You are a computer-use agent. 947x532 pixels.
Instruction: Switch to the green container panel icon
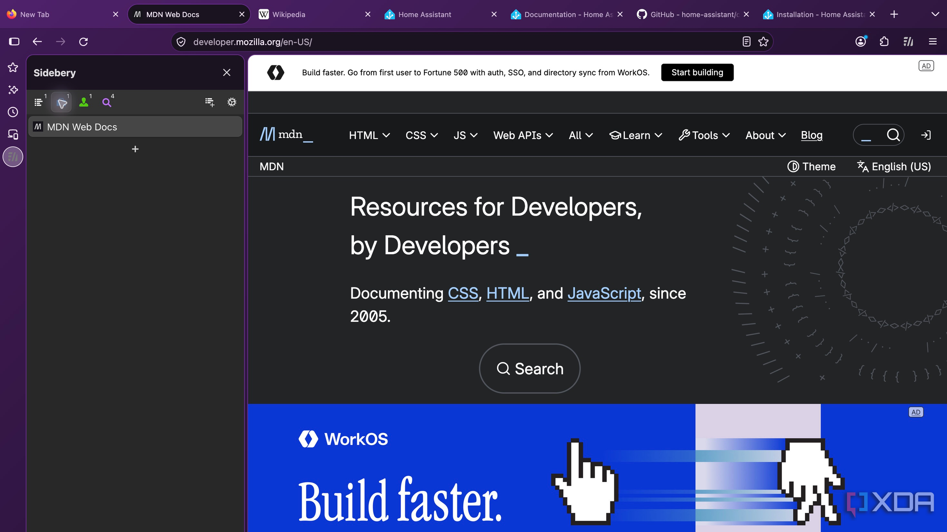[x=84, y=102]
